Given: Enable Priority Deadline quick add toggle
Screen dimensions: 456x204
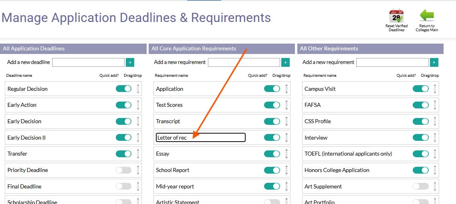Looking at the screenshot, I should [x=123, y=170].
